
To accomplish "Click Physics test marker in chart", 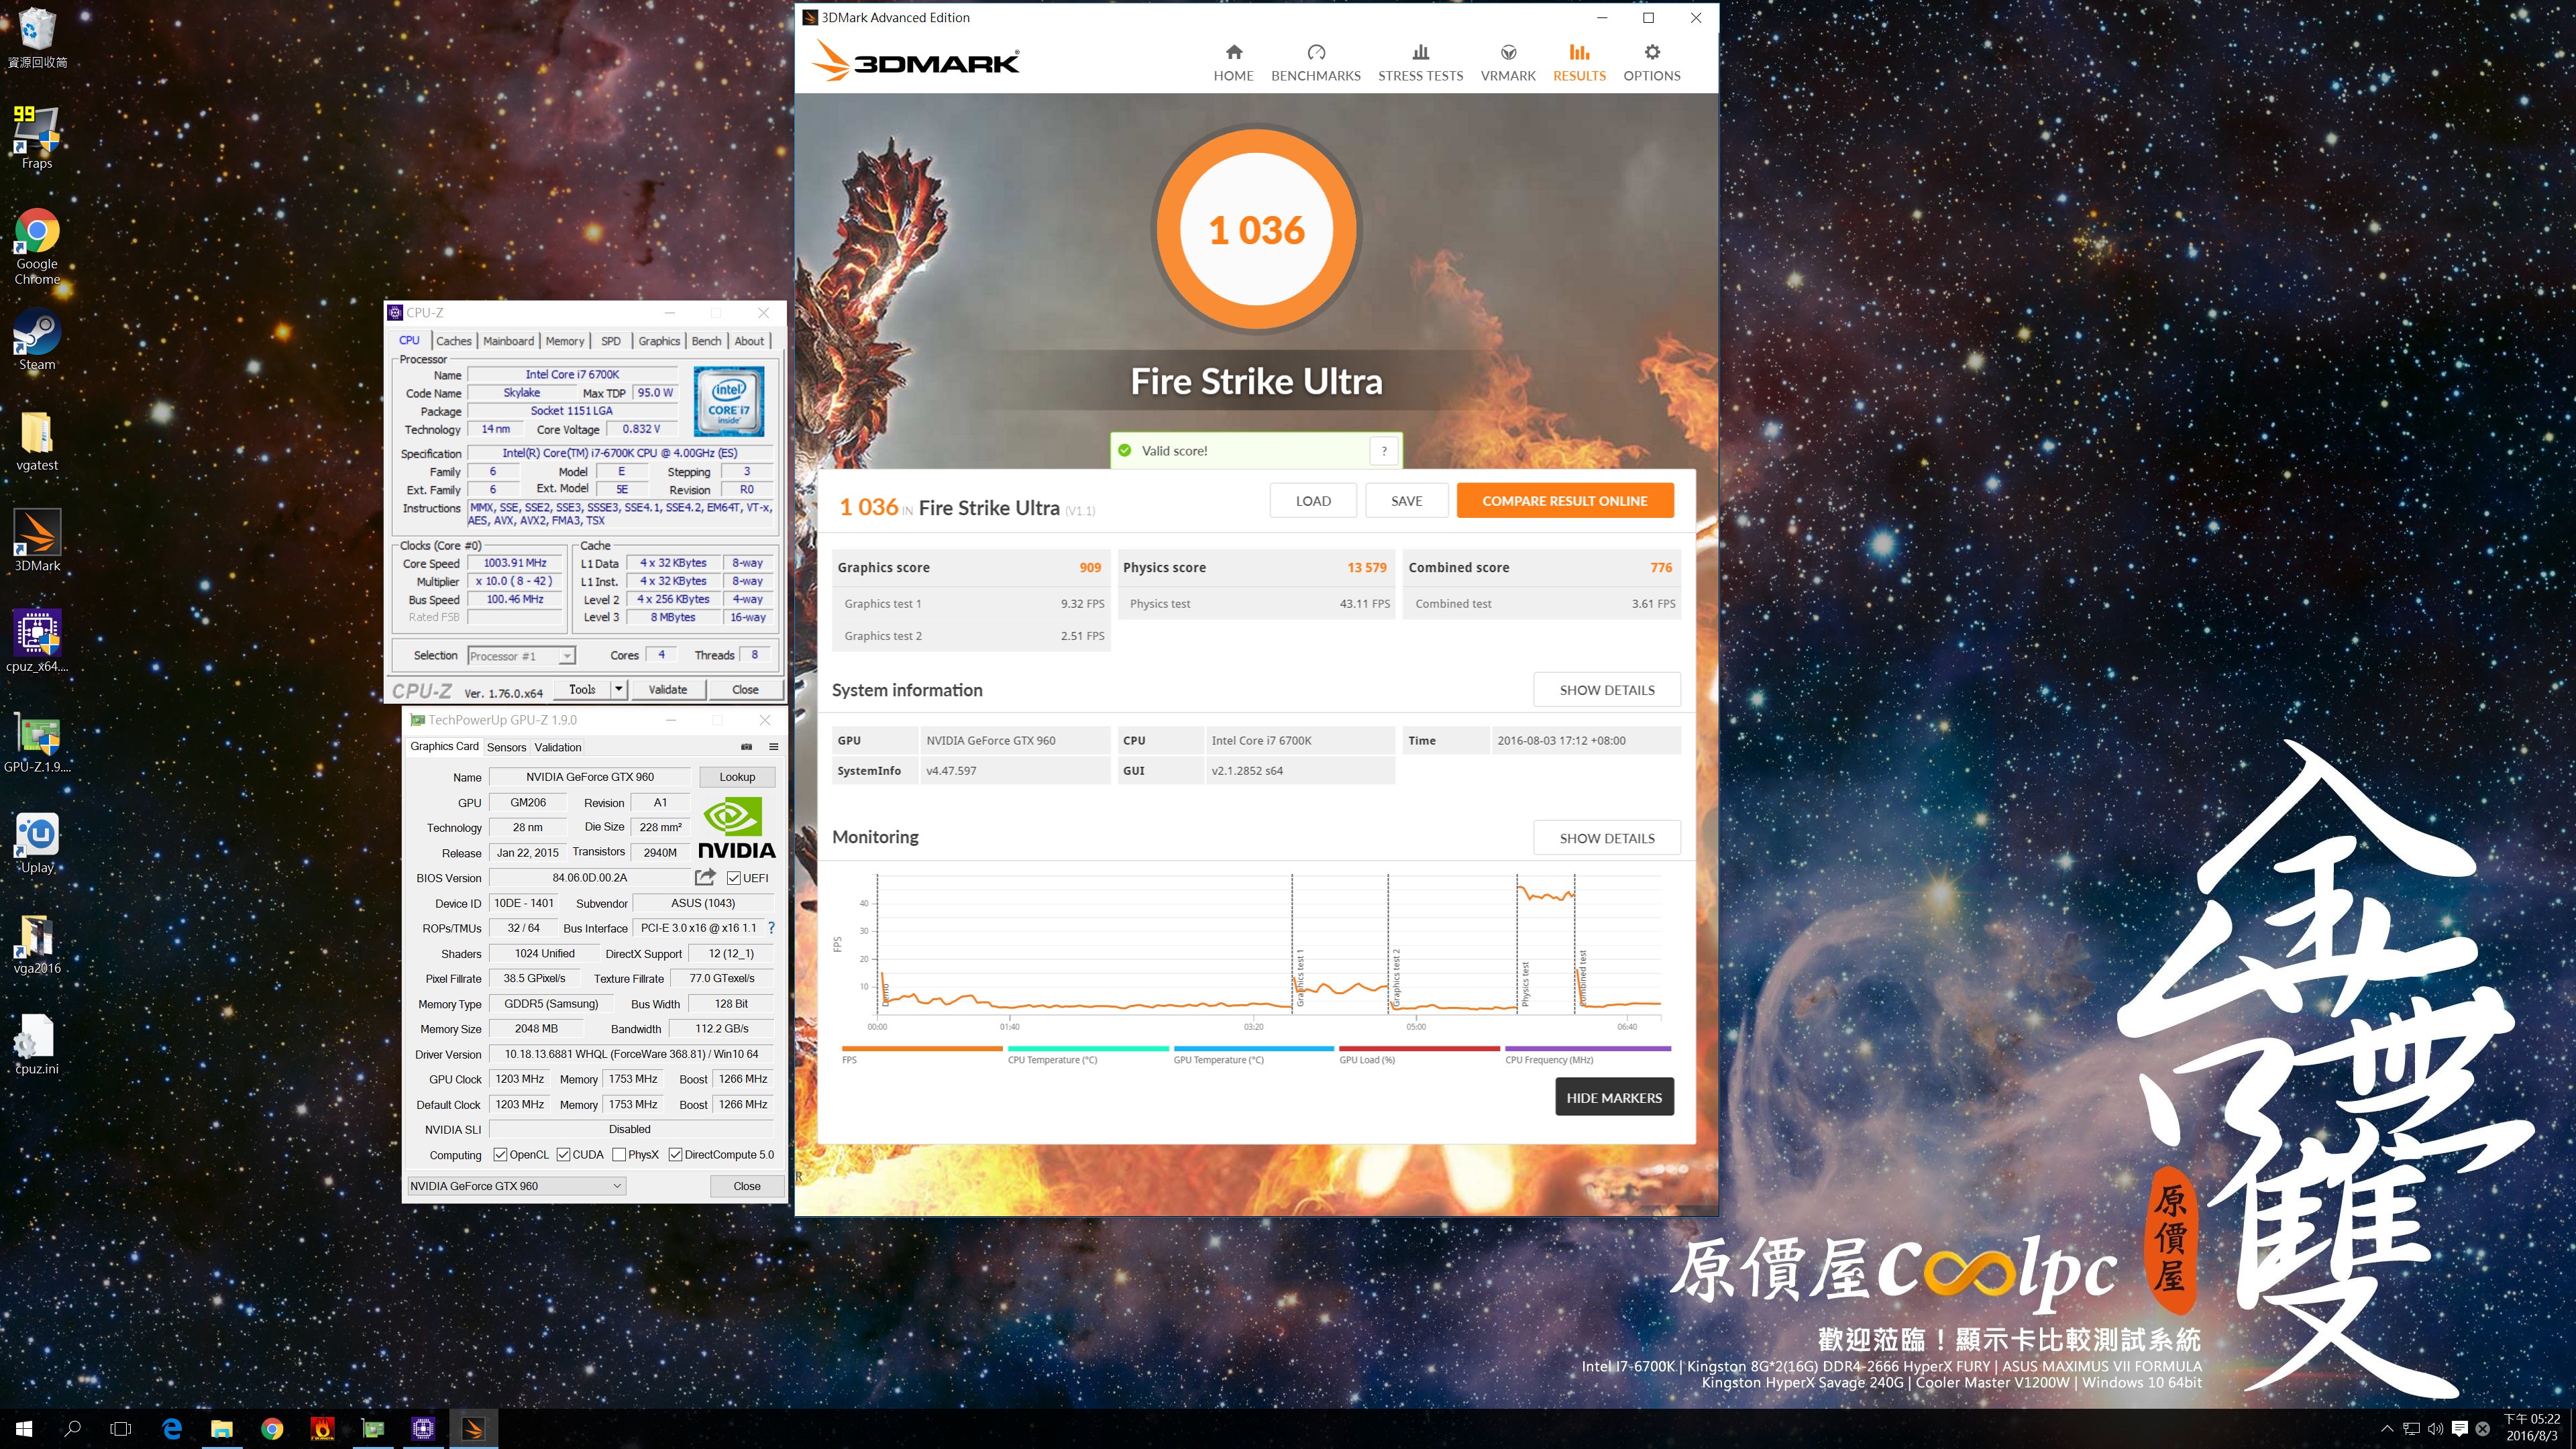I will click(x=1525, y=985).
